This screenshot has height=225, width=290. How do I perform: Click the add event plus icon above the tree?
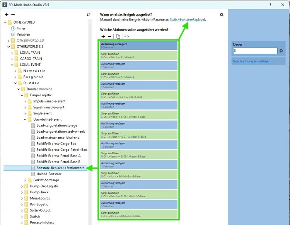click(x=7, y=14)
